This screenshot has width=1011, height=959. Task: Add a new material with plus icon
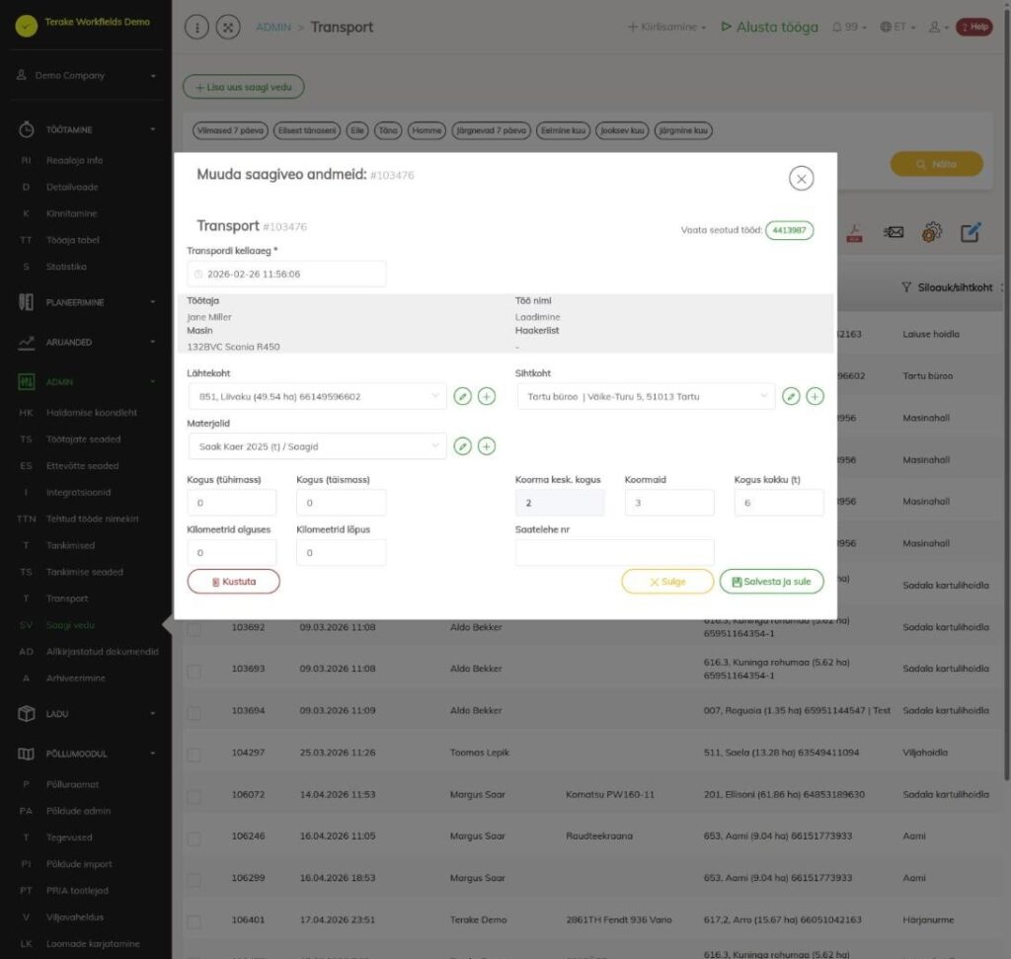487,446
